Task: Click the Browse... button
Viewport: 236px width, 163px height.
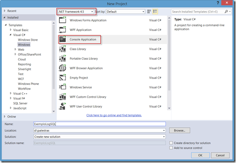Action: click(x=180, y=130)
